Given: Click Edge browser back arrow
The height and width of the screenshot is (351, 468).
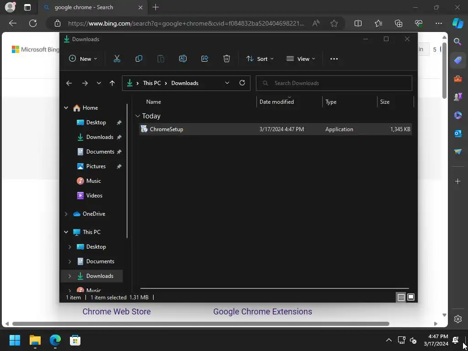Looking at the screenshot, I should click(12, 23).
